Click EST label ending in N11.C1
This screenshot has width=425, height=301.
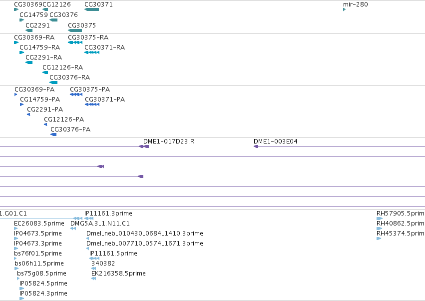tap(100, 223)
